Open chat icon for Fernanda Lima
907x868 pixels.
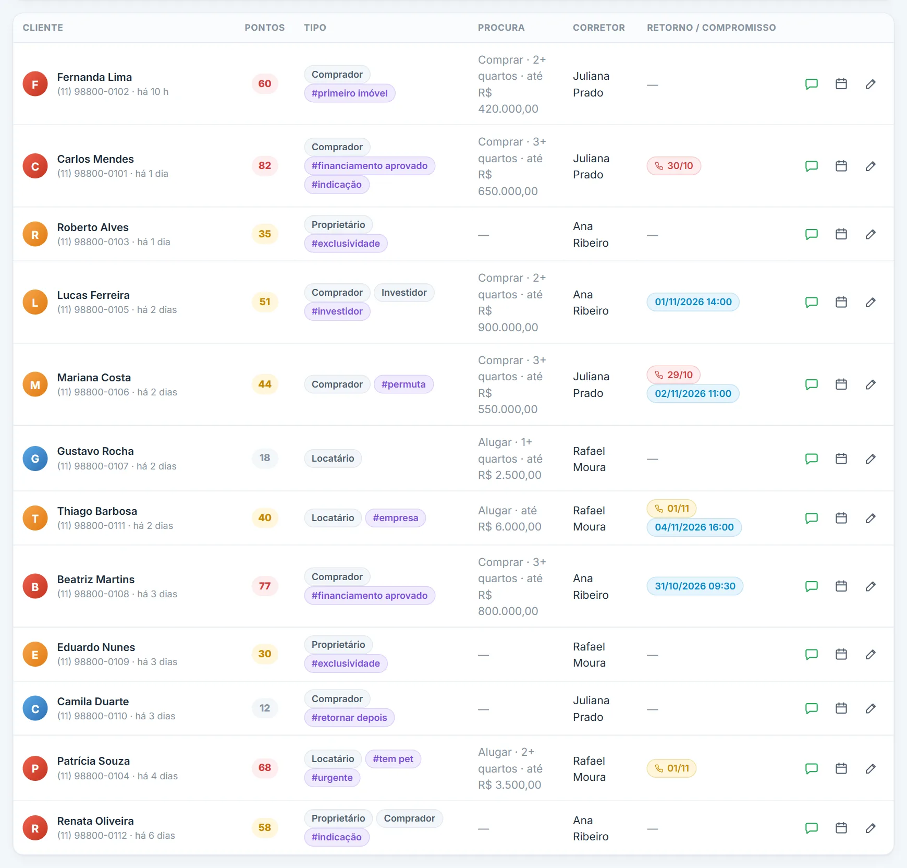[x=812, y=84]
